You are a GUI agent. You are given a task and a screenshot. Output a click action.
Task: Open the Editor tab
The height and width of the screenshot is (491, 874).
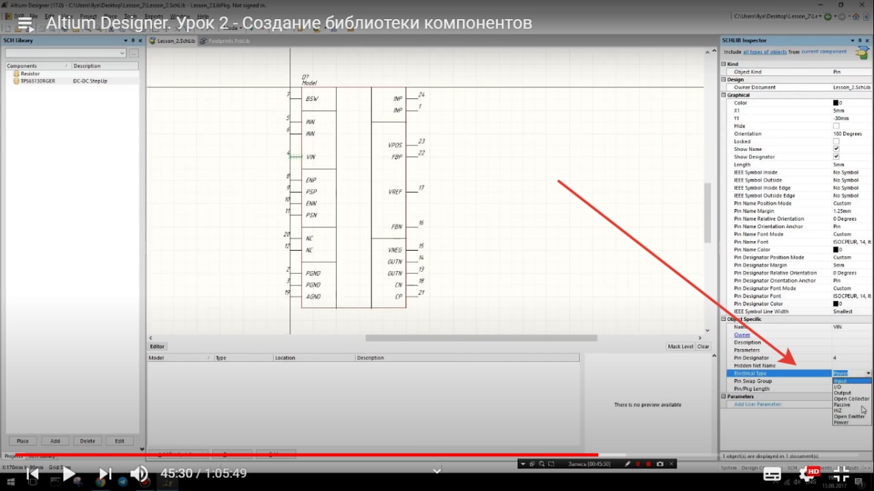pyautogui.click(x=157, y=346)
